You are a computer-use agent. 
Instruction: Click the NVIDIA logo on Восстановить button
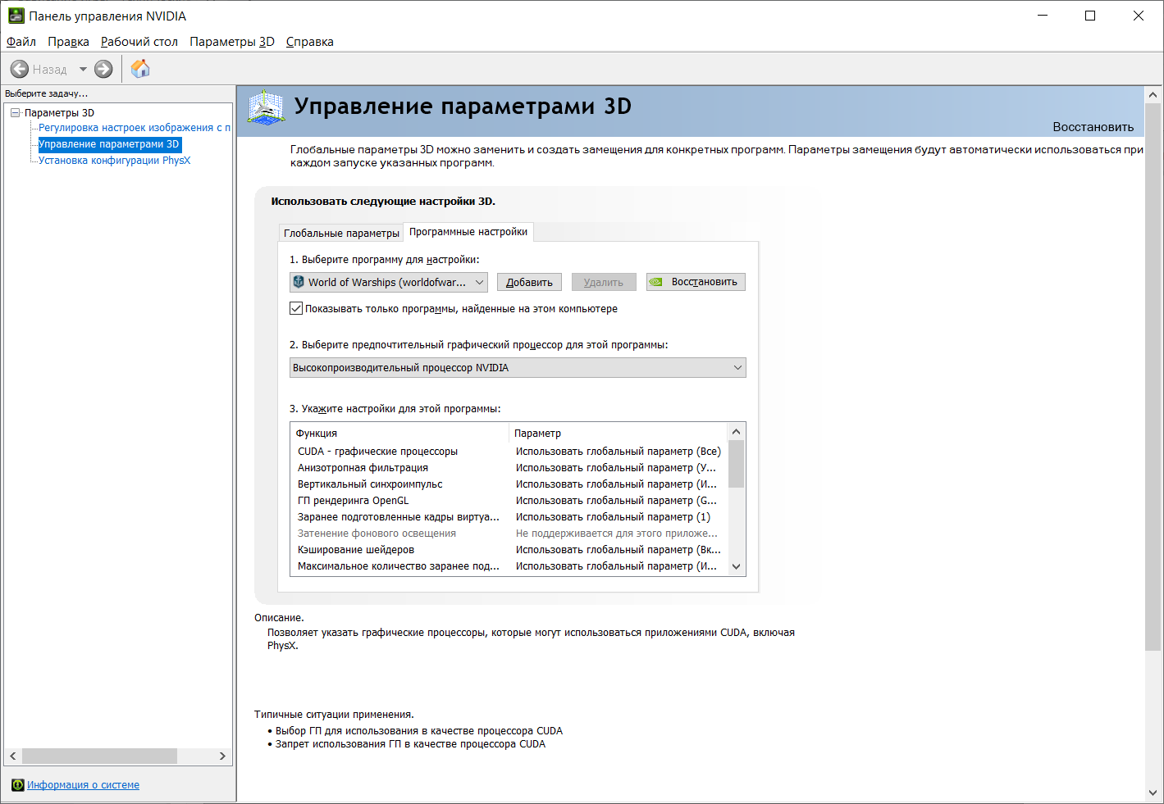click(656, 282)
